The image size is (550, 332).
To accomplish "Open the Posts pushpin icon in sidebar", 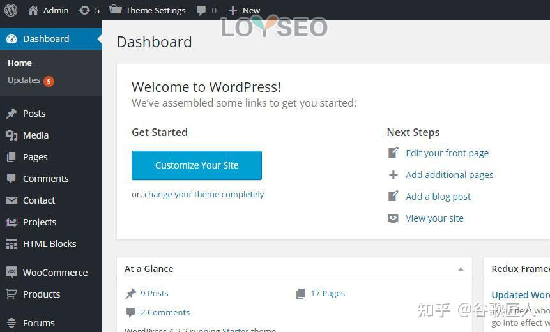I will [11, 114].
